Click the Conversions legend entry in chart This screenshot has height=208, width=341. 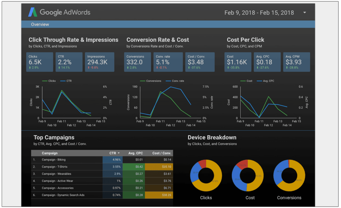coord(151,81)
